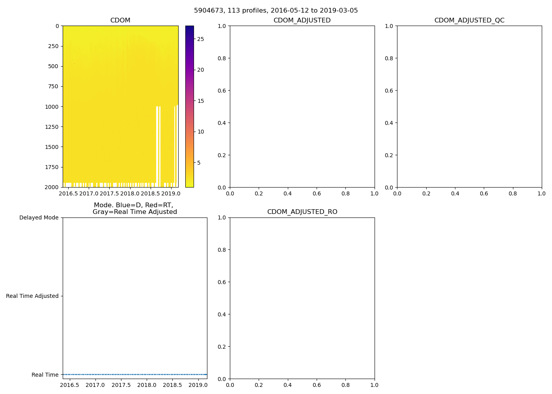Click the 'Delayed Mode' y-axis label
Viewport: 552px width, 394px height.
[39, 217]
